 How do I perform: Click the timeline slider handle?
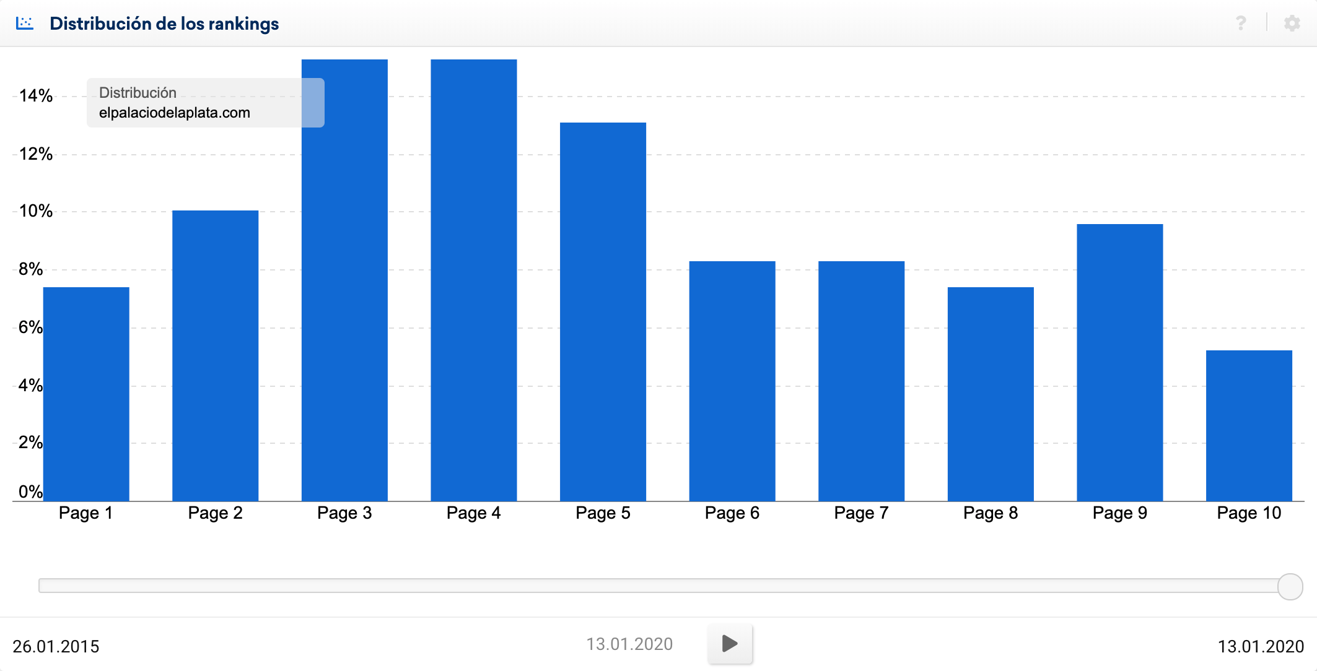[1290, 586]
